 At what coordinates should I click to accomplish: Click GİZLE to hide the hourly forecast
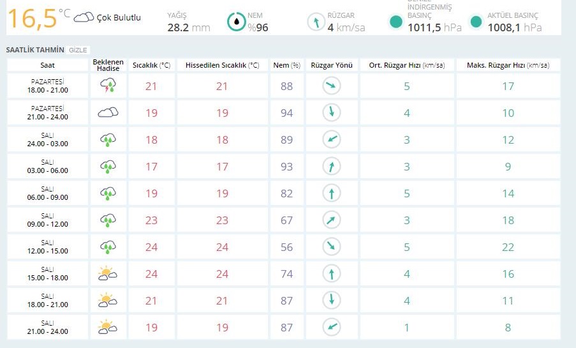(x=78, y=49)
